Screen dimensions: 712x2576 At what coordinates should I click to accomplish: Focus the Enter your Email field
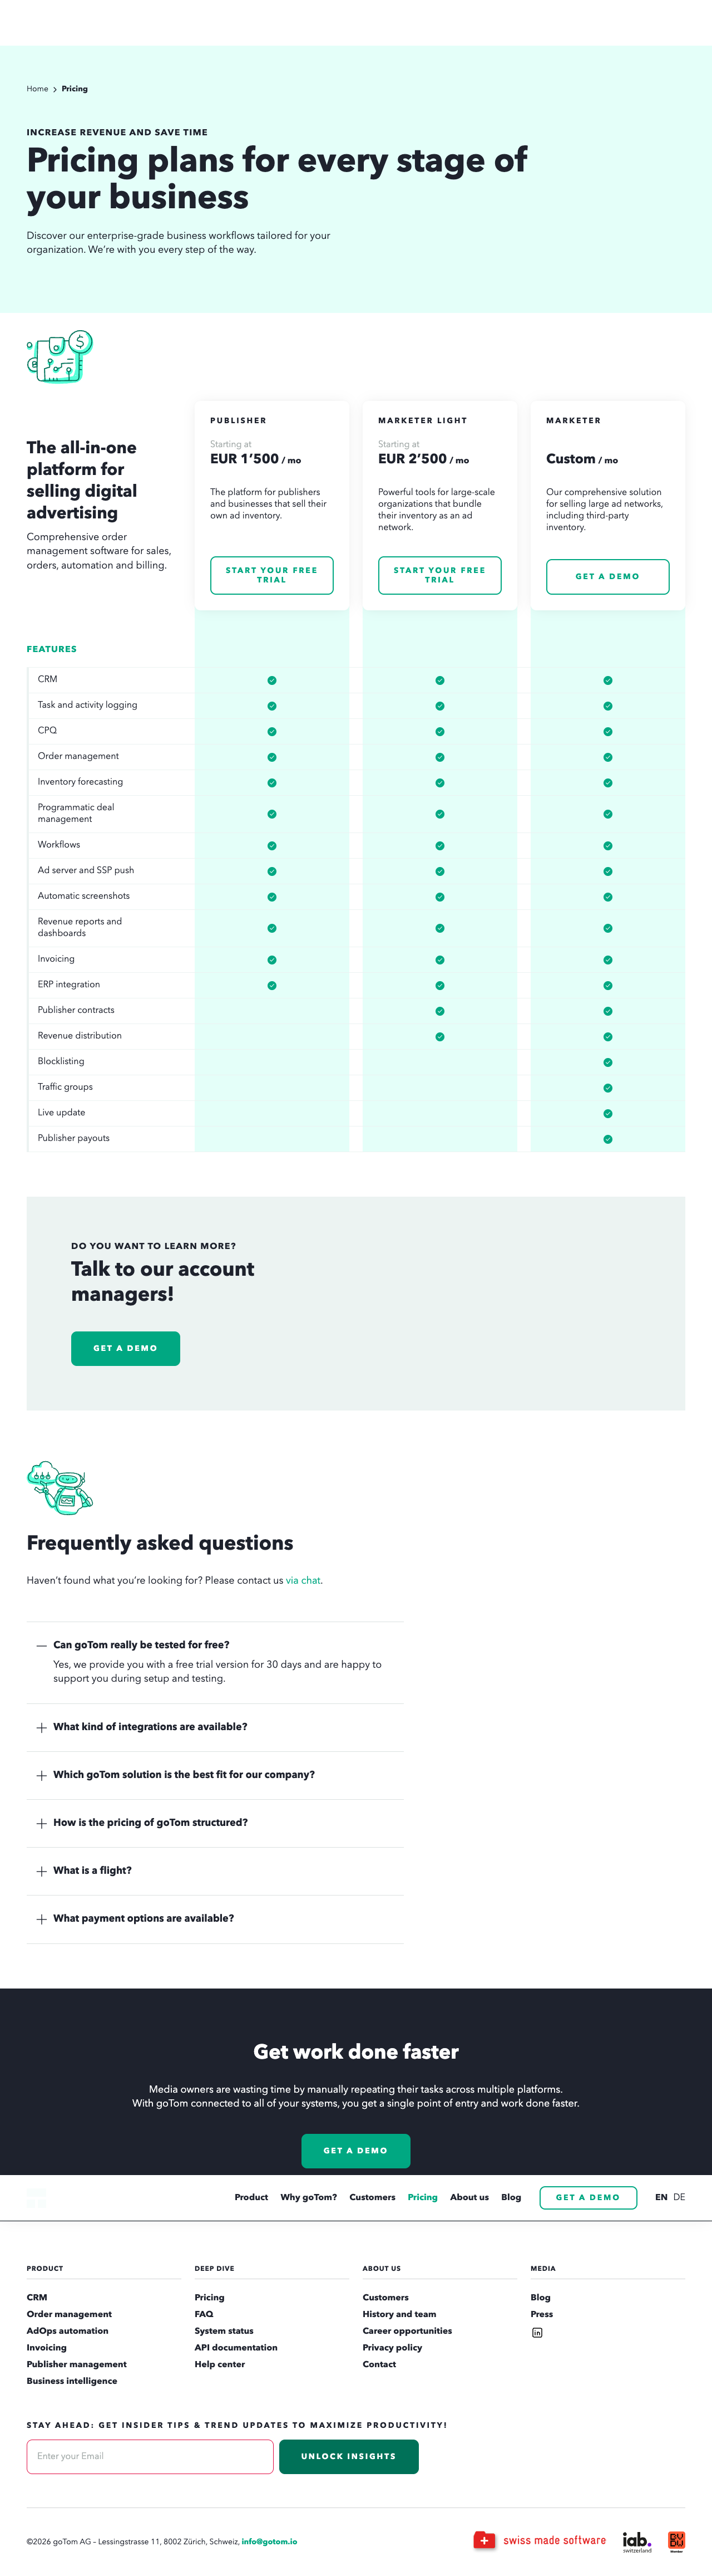(x=150, y=2456)
